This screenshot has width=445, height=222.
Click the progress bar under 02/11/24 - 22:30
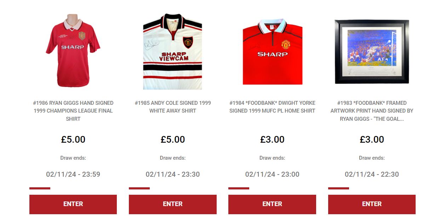click(338, 188)
